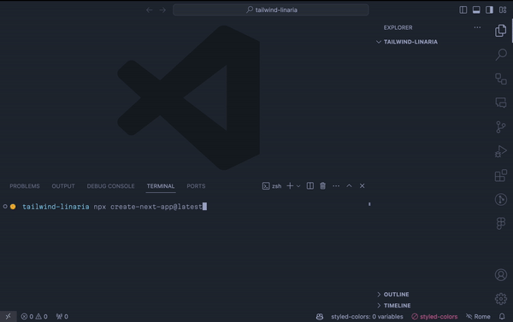Screen dimensions: 513x322
Task: Open Customize Layout icon
Action: click(503, 9)
